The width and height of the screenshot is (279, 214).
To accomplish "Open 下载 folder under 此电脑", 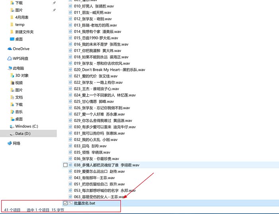I will 19,105.
